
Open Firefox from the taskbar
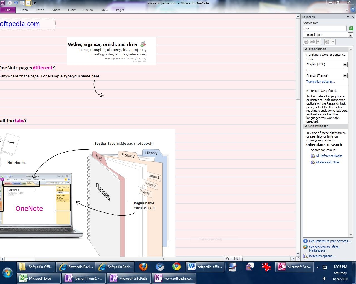143,267
